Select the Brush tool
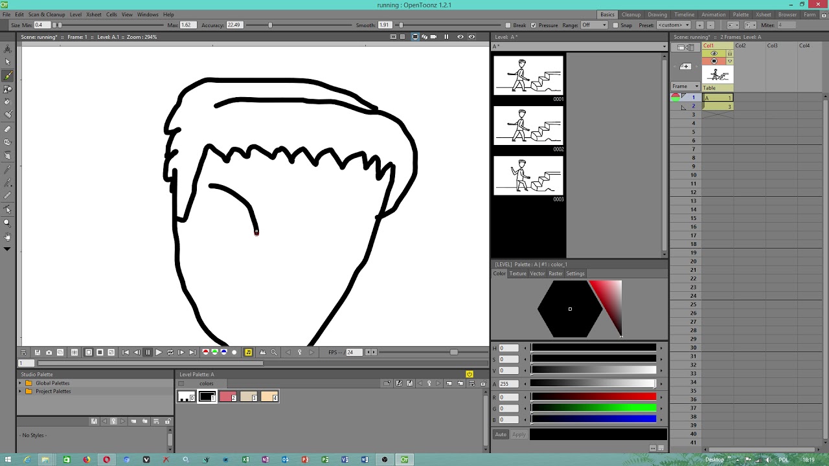Screen dimensions: 829x466 [7, 76]
